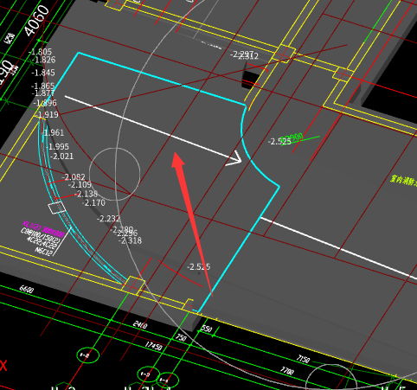Image resolution: width=417 pixels, height=390 pixels.
Task: Select the 7700 dimension text
Action: [287, 371]
